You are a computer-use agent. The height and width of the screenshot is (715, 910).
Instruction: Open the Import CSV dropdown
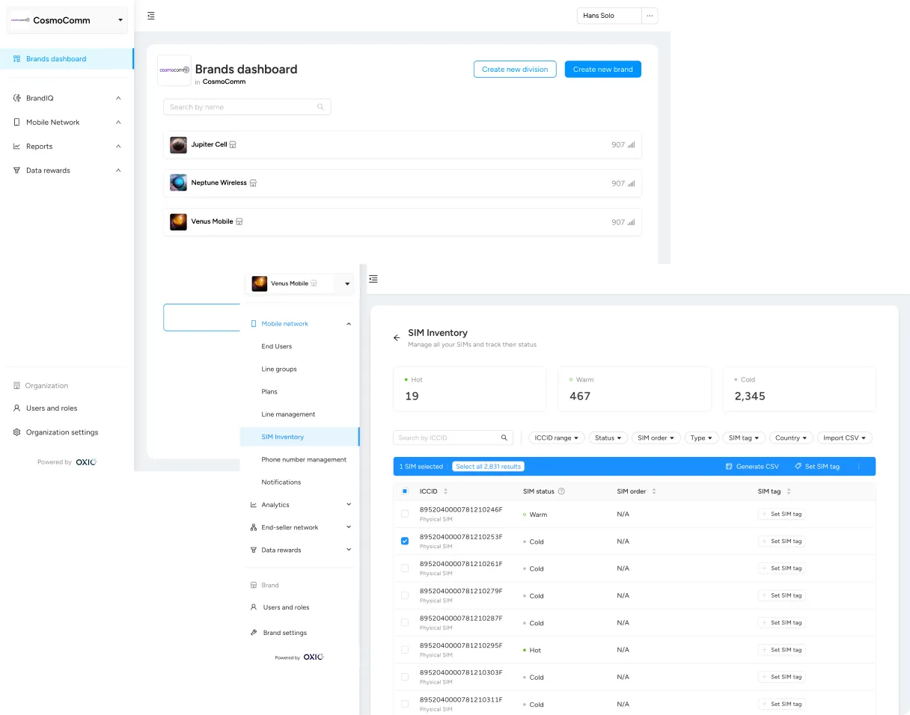pos(844,438)
